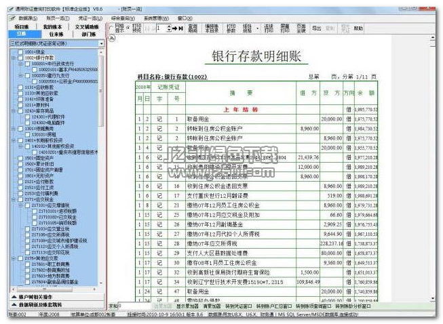Open the 综合查询(V) menu
This screenshot has width=443, height=324.
(123, 18)
